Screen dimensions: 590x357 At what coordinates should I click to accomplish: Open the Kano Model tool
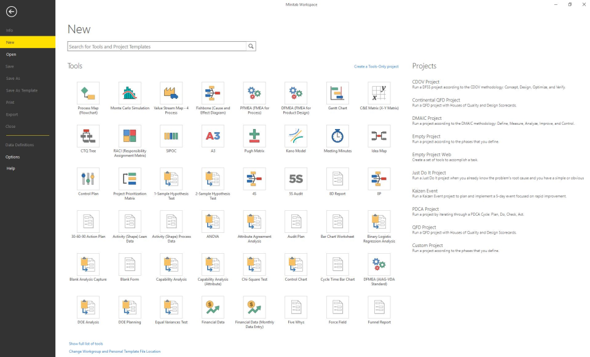296,136
